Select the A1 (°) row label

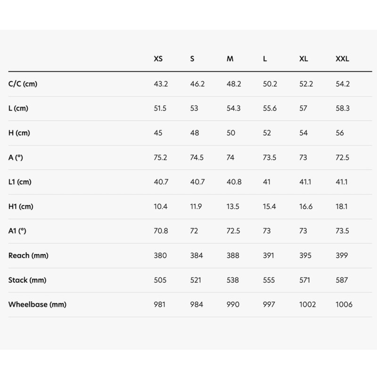tap(17, 231)
